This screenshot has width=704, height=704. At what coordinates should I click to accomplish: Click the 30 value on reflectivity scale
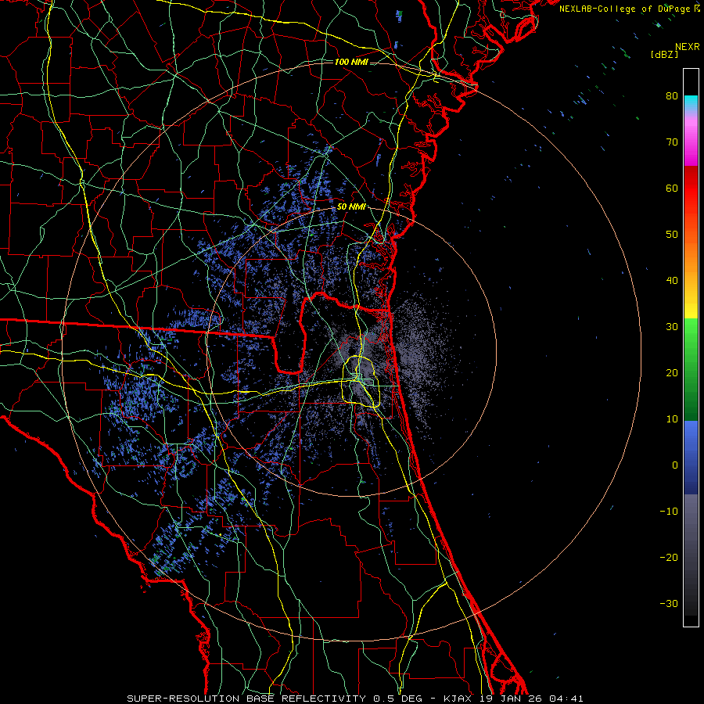click(x=672, y=327)
